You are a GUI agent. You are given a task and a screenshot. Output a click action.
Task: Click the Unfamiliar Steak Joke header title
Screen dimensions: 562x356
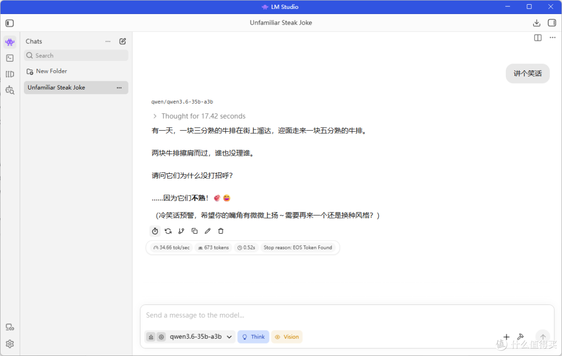281,23
